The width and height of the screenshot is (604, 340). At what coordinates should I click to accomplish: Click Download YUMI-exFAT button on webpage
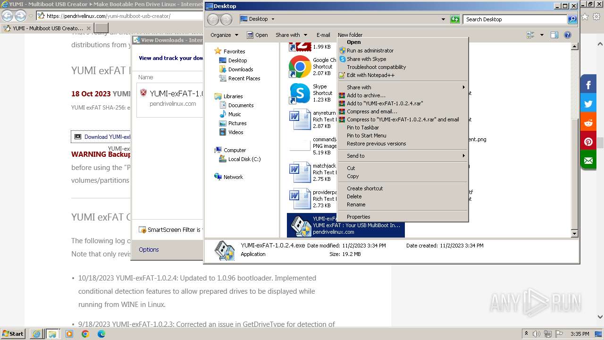101,137
